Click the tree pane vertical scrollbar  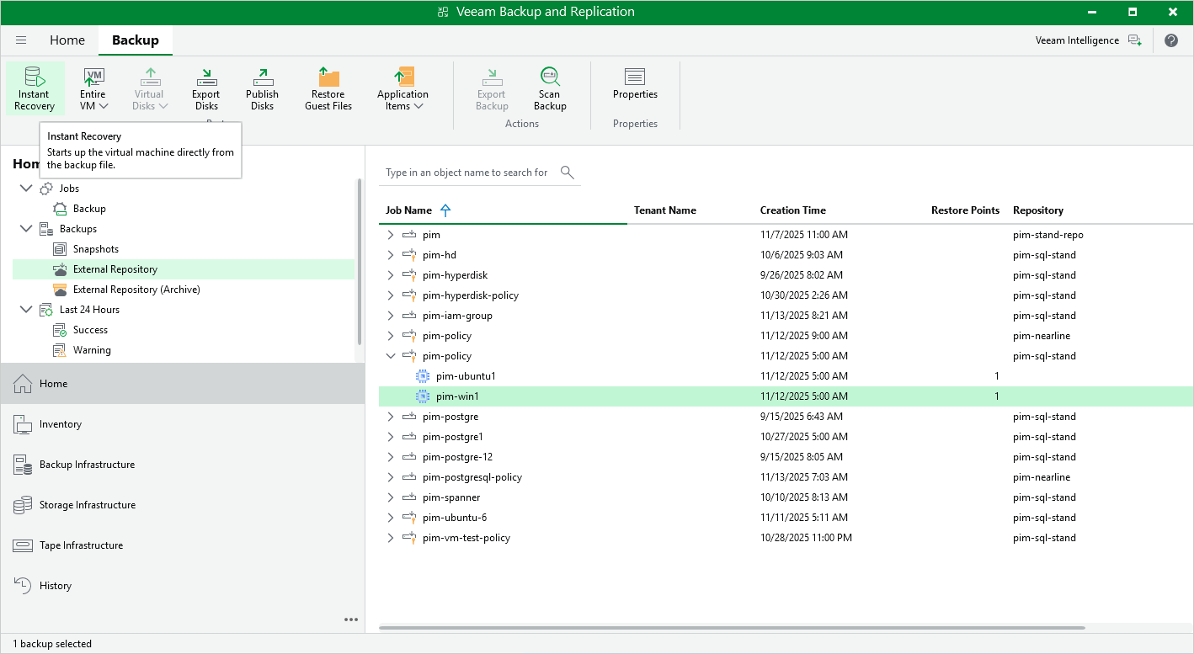point(360,261)
